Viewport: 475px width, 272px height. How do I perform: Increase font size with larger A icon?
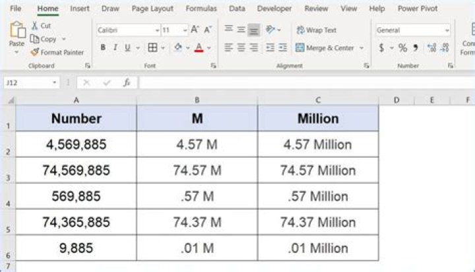click(x=195, y=30)
